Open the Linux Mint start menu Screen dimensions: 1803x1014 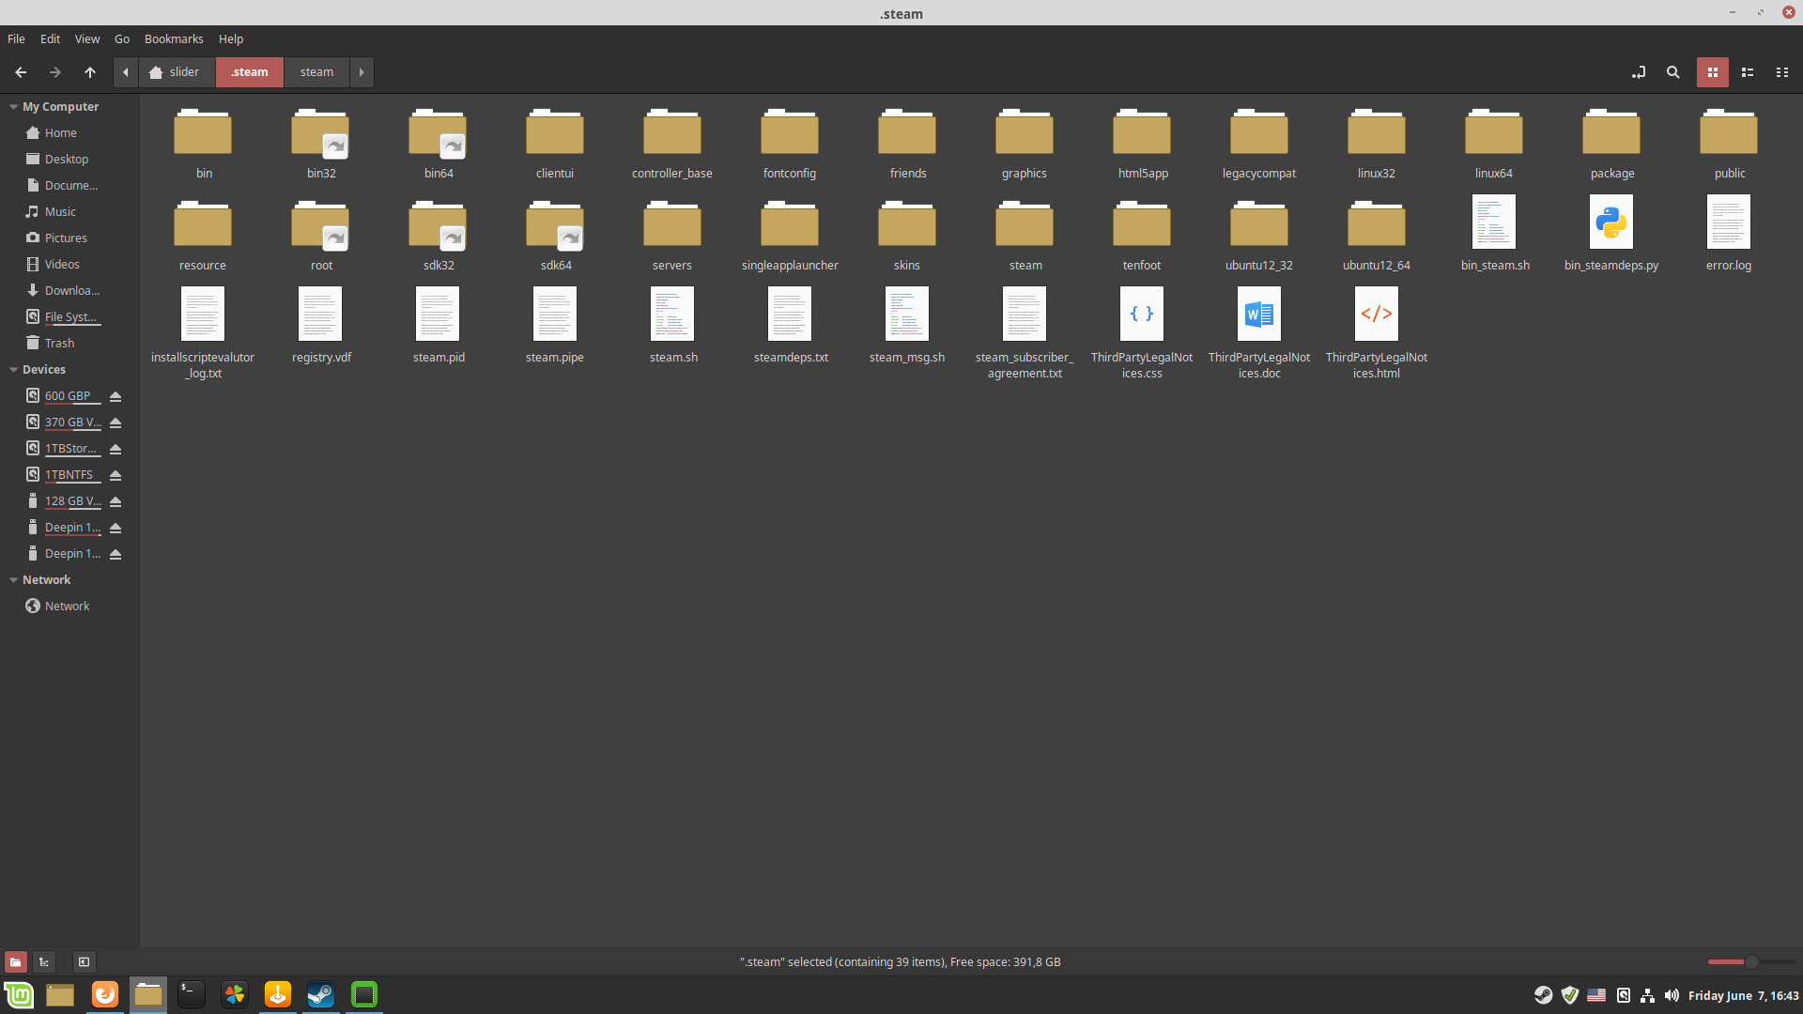pyautogui.click(x=19, y=994)
